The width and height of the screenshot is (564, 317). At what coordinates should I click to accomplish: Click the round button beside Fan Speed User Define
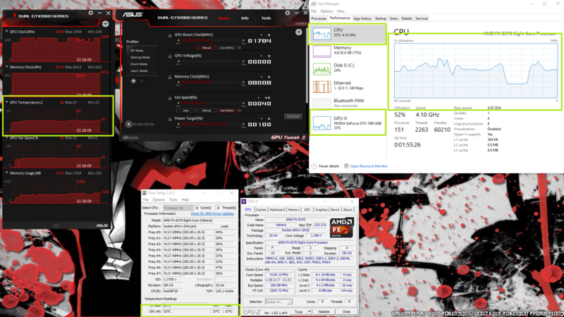point(240,111)
